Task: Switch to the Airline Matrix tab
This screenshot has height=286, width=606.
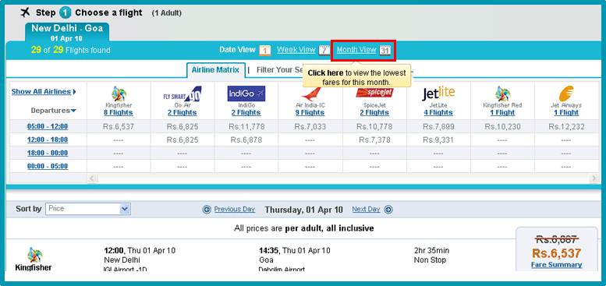Action: (x=215, y=70)
